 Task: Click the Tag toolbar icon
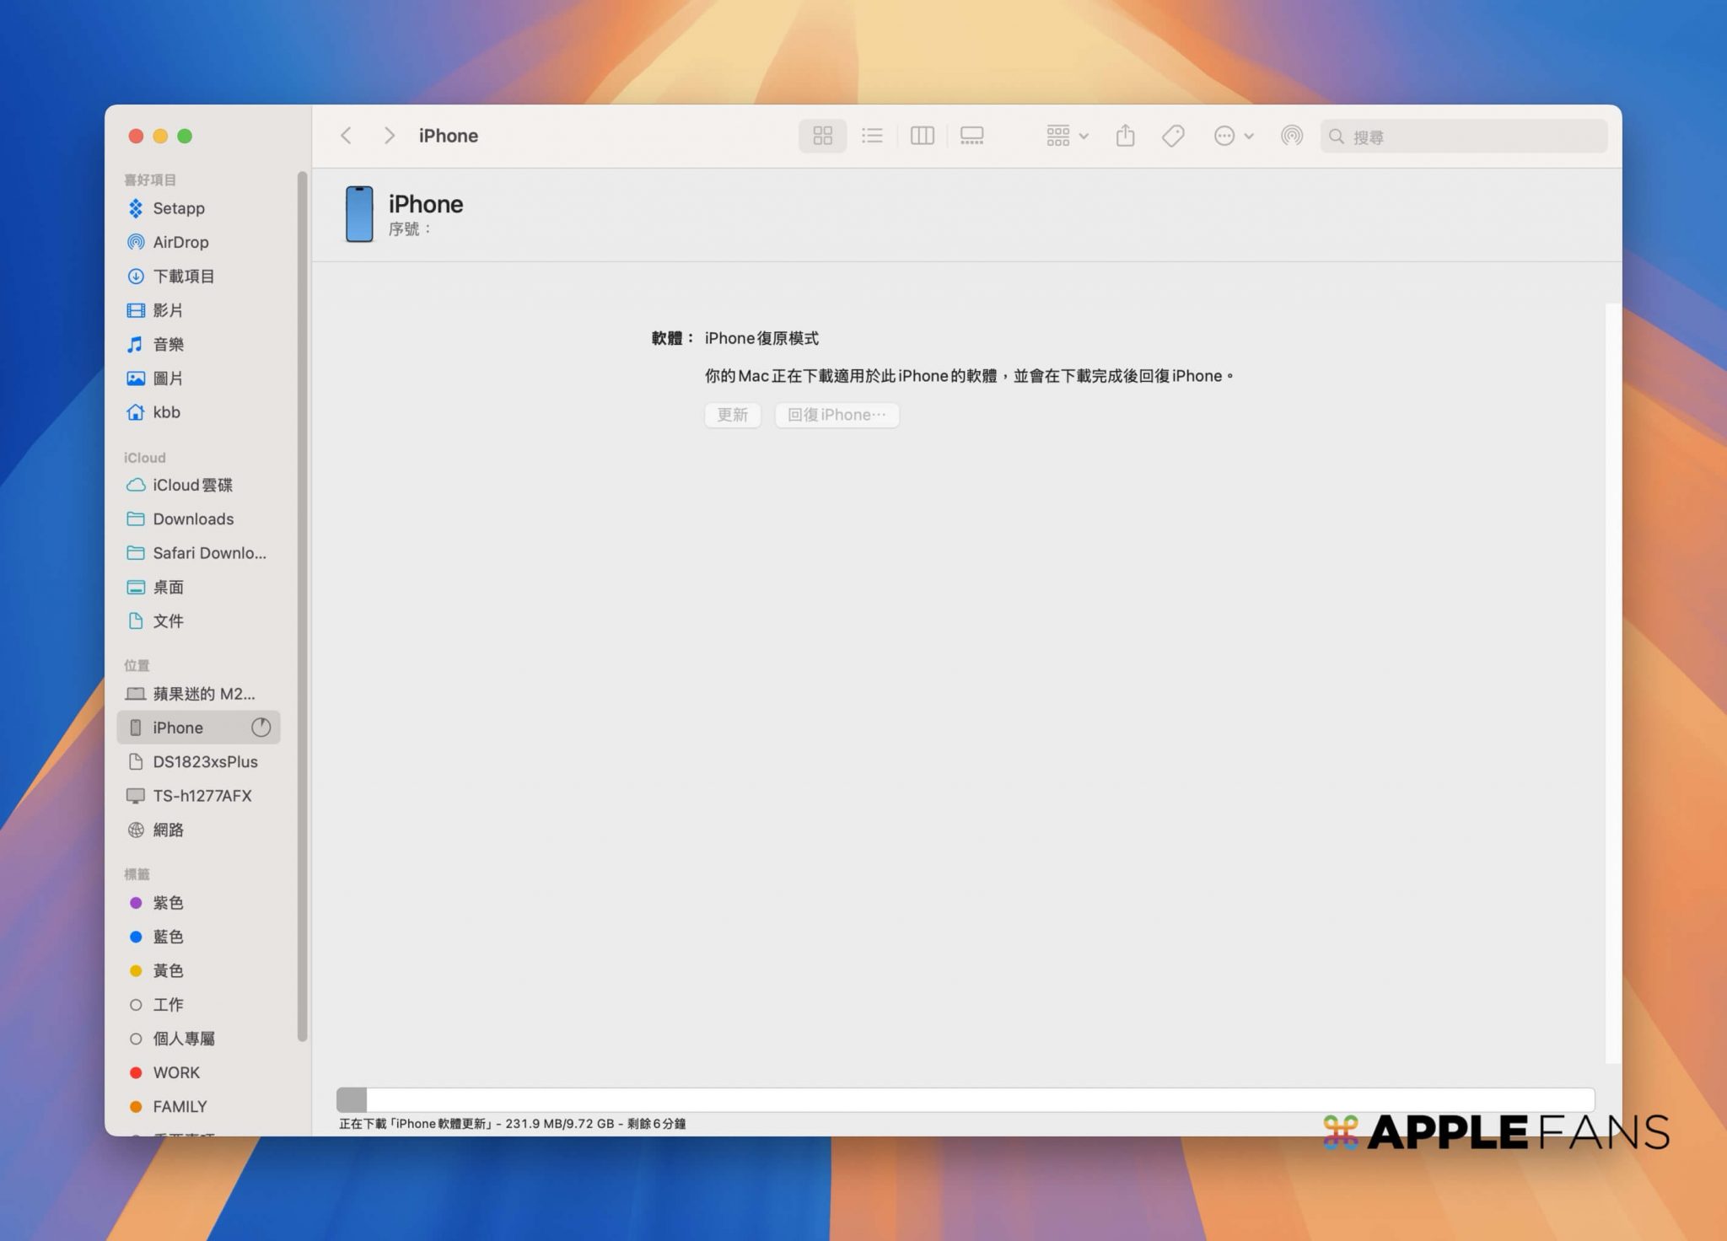pyautogui.click(x=1173, y=136)
